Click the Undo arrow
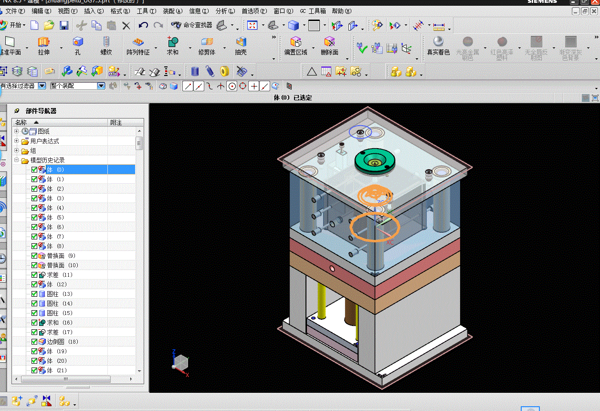 click(x=143, y=25)
